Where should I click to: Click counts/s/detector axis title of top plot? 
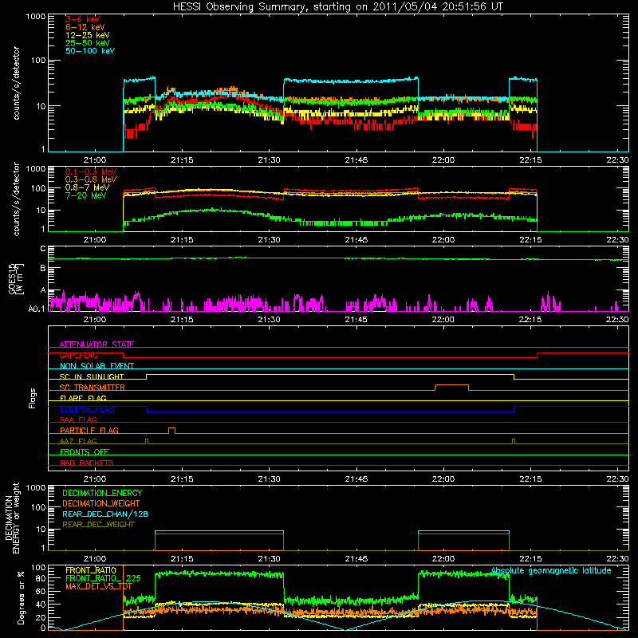point(16,83)
